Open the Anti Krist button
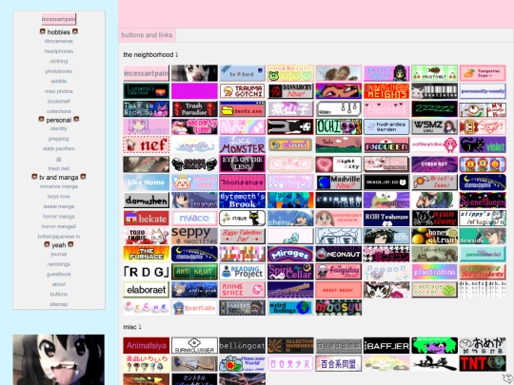Viewport: 514px width, 385px height. (x=194, y=272)
